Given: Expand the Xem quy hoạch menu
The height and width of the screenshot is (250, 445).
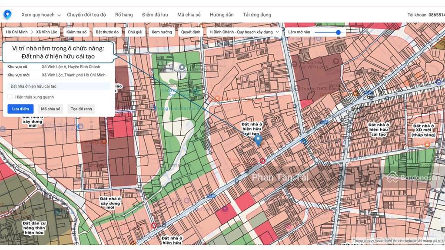Looking at the screenshot, I should [41, 15].
